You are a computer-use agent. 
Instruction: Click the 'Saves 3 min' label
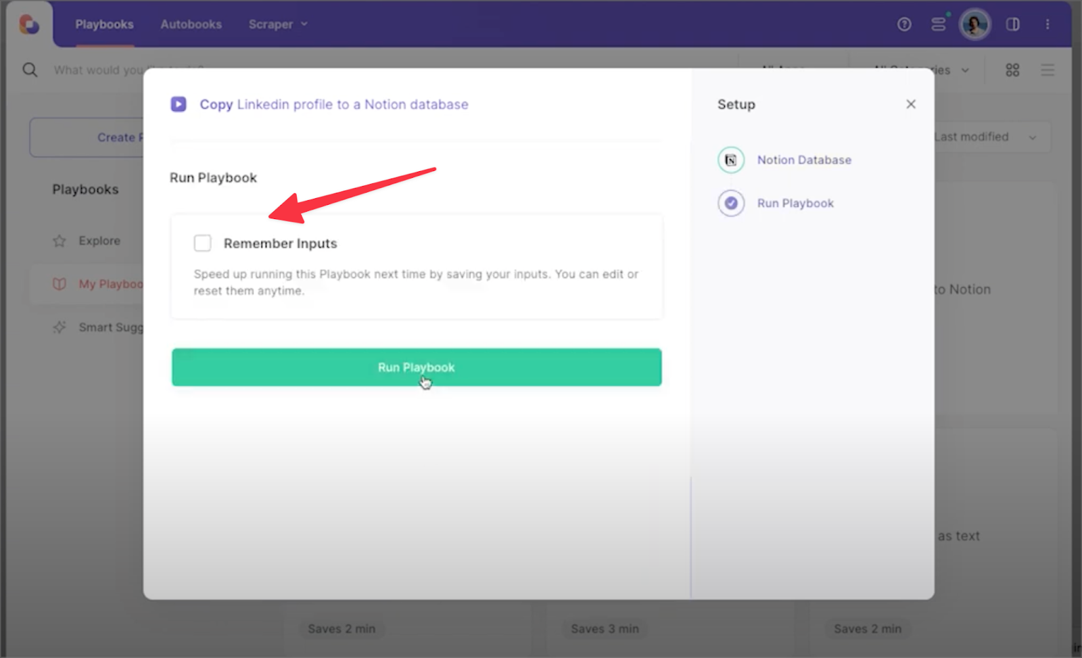[605, 629]
